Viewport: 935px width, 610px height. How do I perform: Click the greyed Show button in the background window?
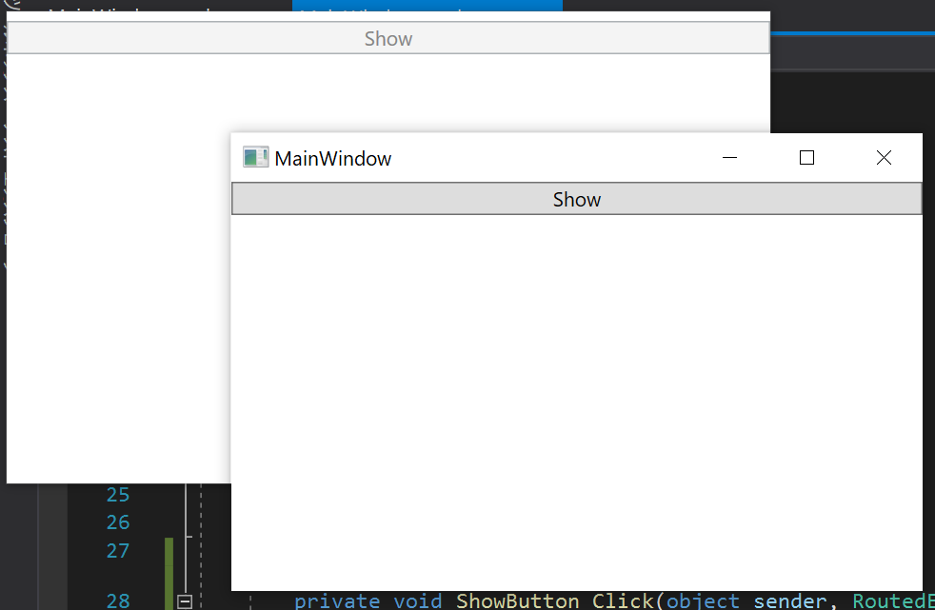point(388,38)
